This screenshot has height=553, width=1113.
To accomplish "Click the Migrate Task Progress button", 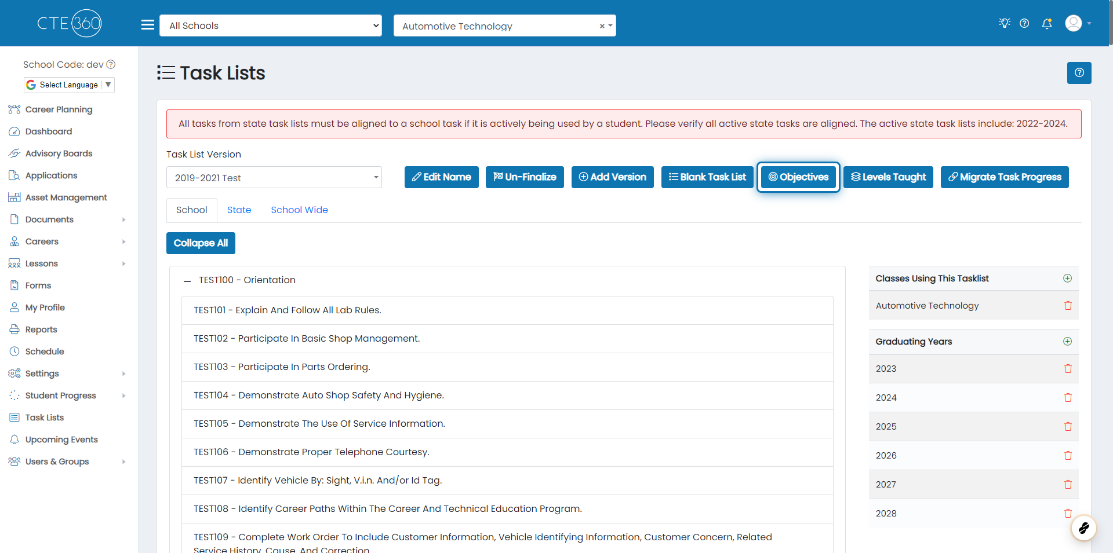I will (1004, 177).
